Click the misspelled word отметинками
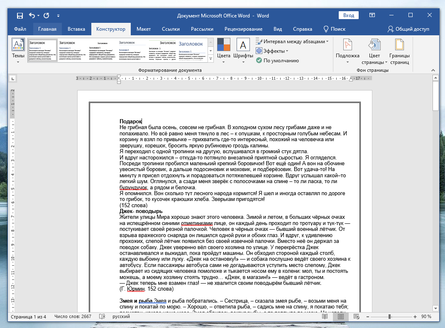The width and height of the screenshot is (445, 328). (x=197, y=223)
